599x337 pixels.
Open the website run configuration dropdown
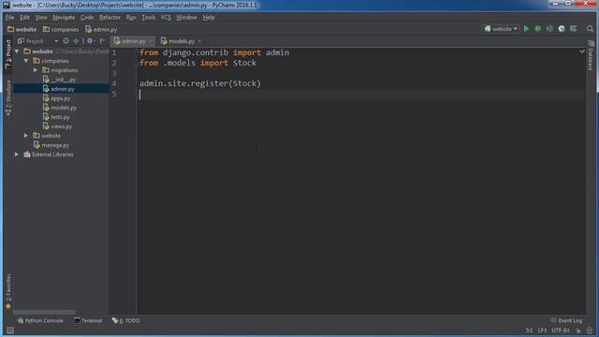pos(501,29)
